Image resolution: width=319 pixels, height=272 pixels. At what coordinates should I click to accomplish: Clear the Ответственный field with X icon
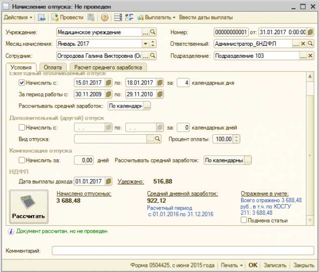[302, 44]
